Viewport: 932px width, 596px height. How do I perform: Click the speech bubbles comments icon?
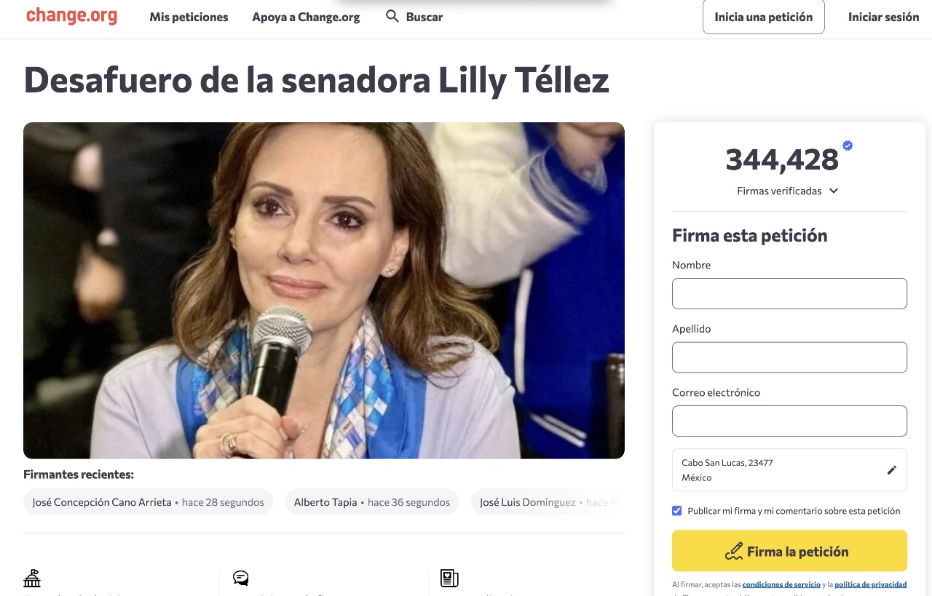tap(241, 579)
